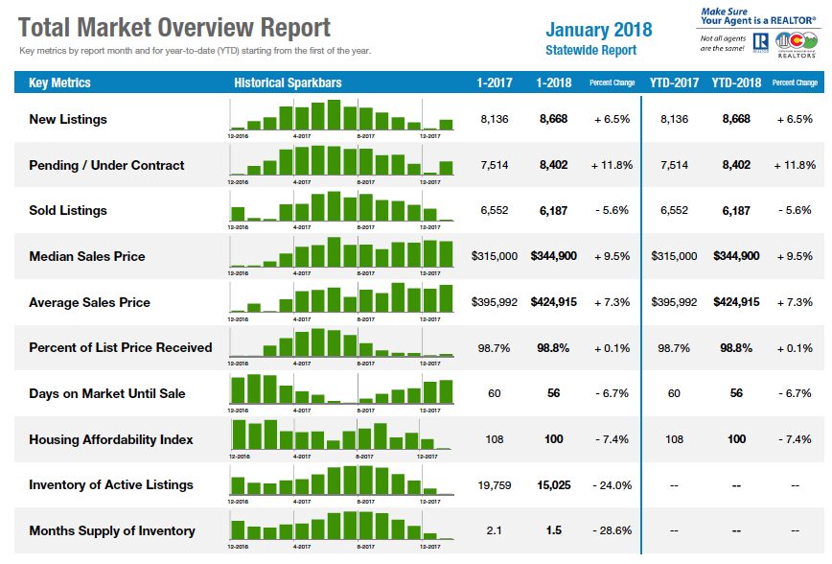Select the Key Metrics column header
This screenshot has height=564, width=832.
[x=59, y=82]
